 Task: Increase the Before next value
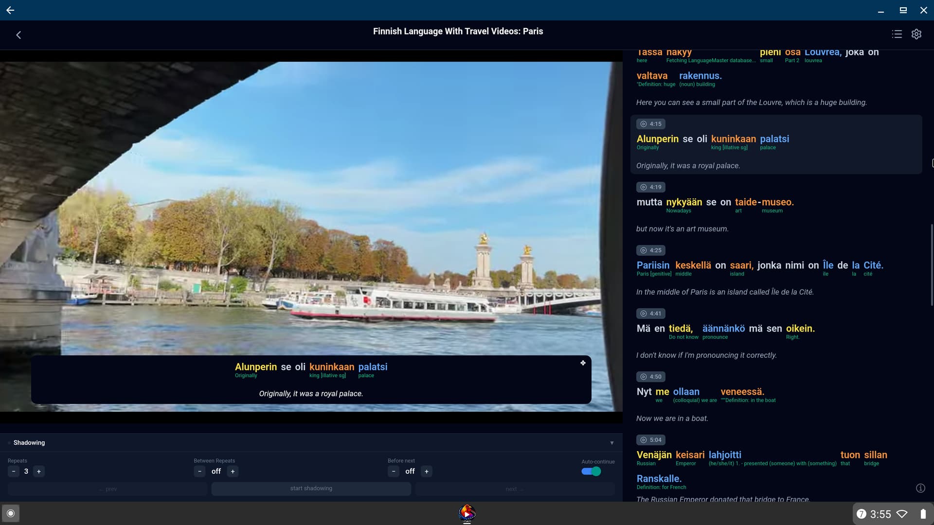(x=427, y=472)
